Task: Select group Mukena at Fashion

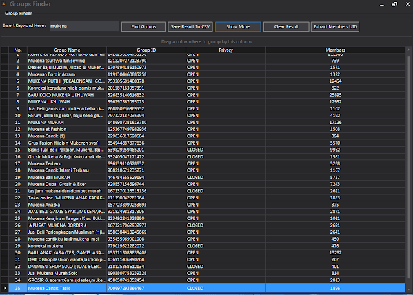Action: 47,129
